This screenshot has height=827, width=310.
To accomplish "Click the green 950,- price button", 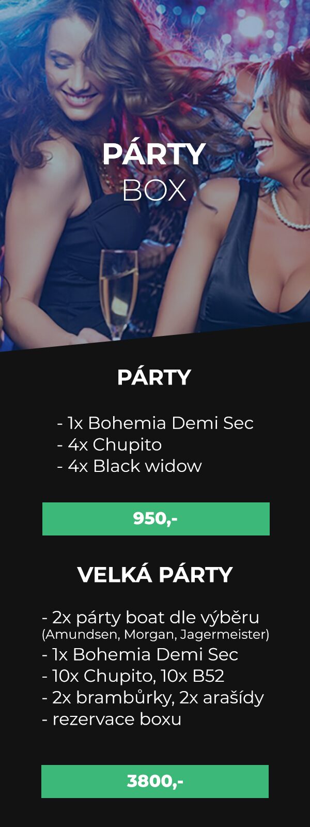I will (x=156, y=518).
